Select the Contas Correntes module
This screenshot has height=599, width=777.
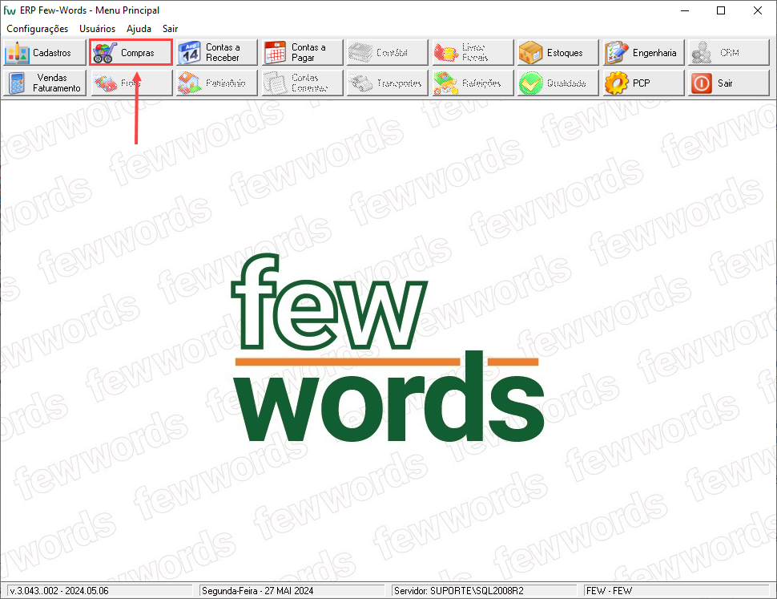coord(302,83)
